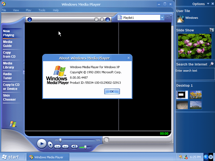215x161 pixels.
Task: Close the About Windows Media Player dialog
Action: [x=128, y=58]
